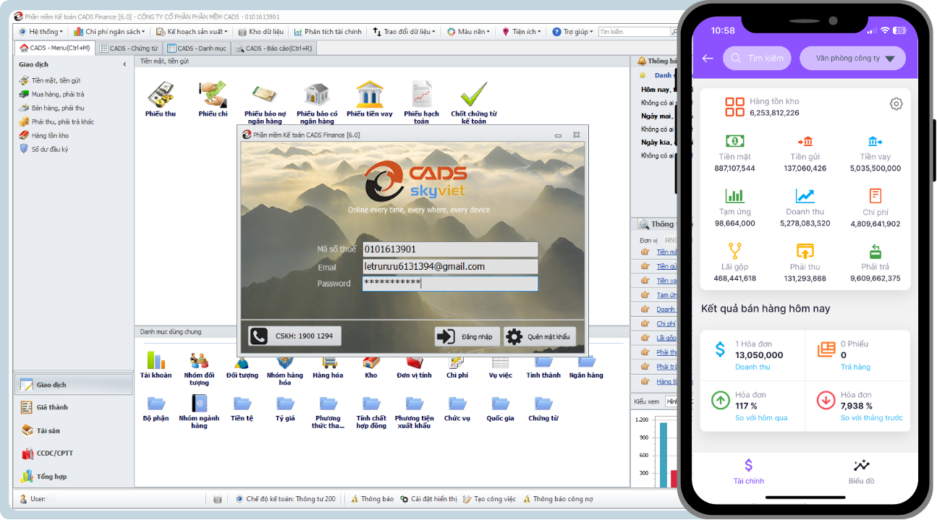Select Tài sản section in sidebar
The image size is (937, 520).
click(73, 430)
